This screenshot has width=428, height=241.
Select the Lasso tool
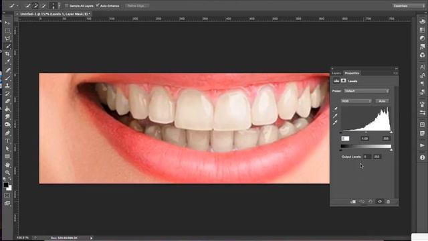pyautogui.click(x=7, y=38)
